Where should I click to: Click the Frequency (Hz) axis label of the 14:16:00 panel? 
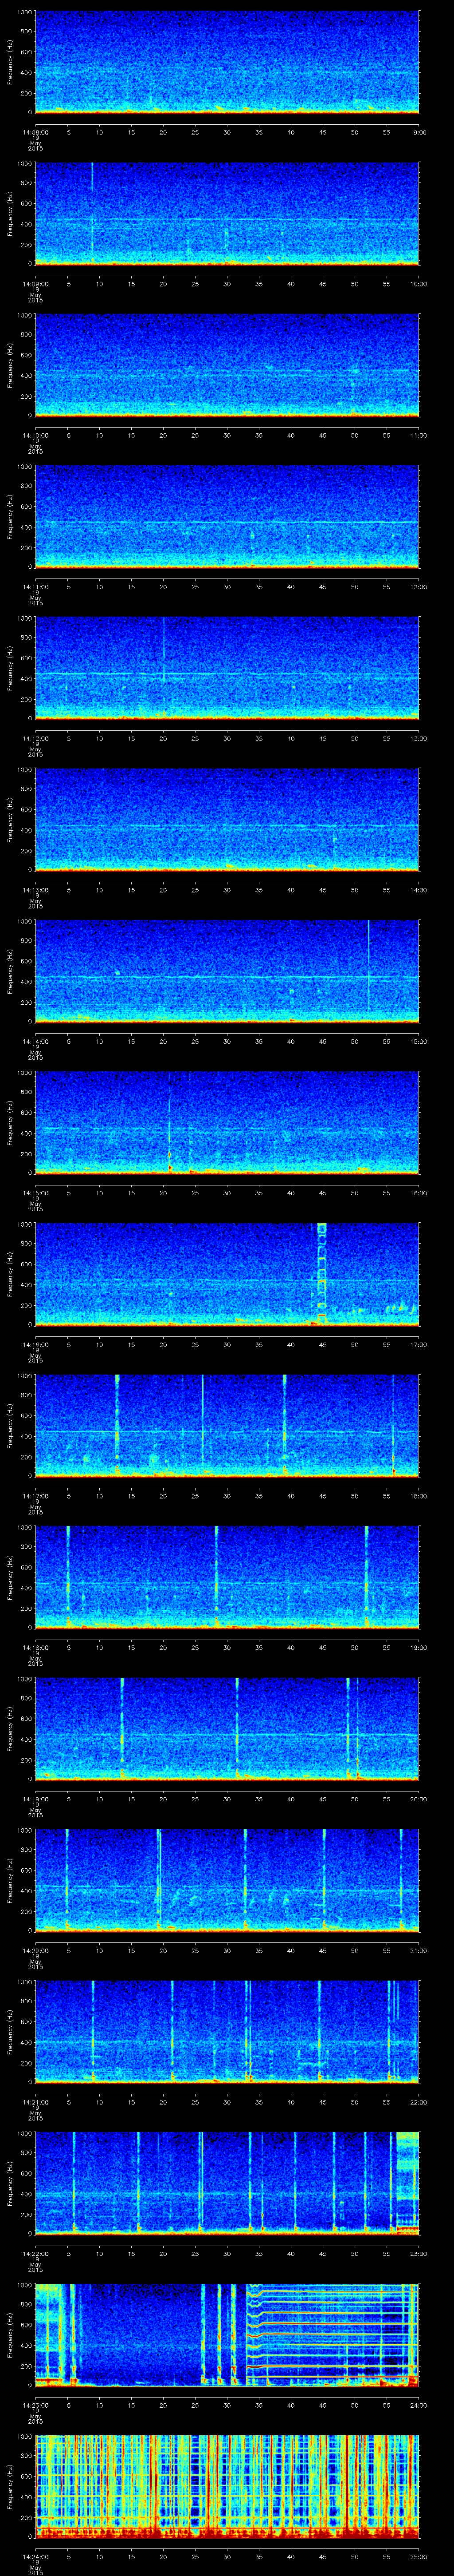[10, 1274]
